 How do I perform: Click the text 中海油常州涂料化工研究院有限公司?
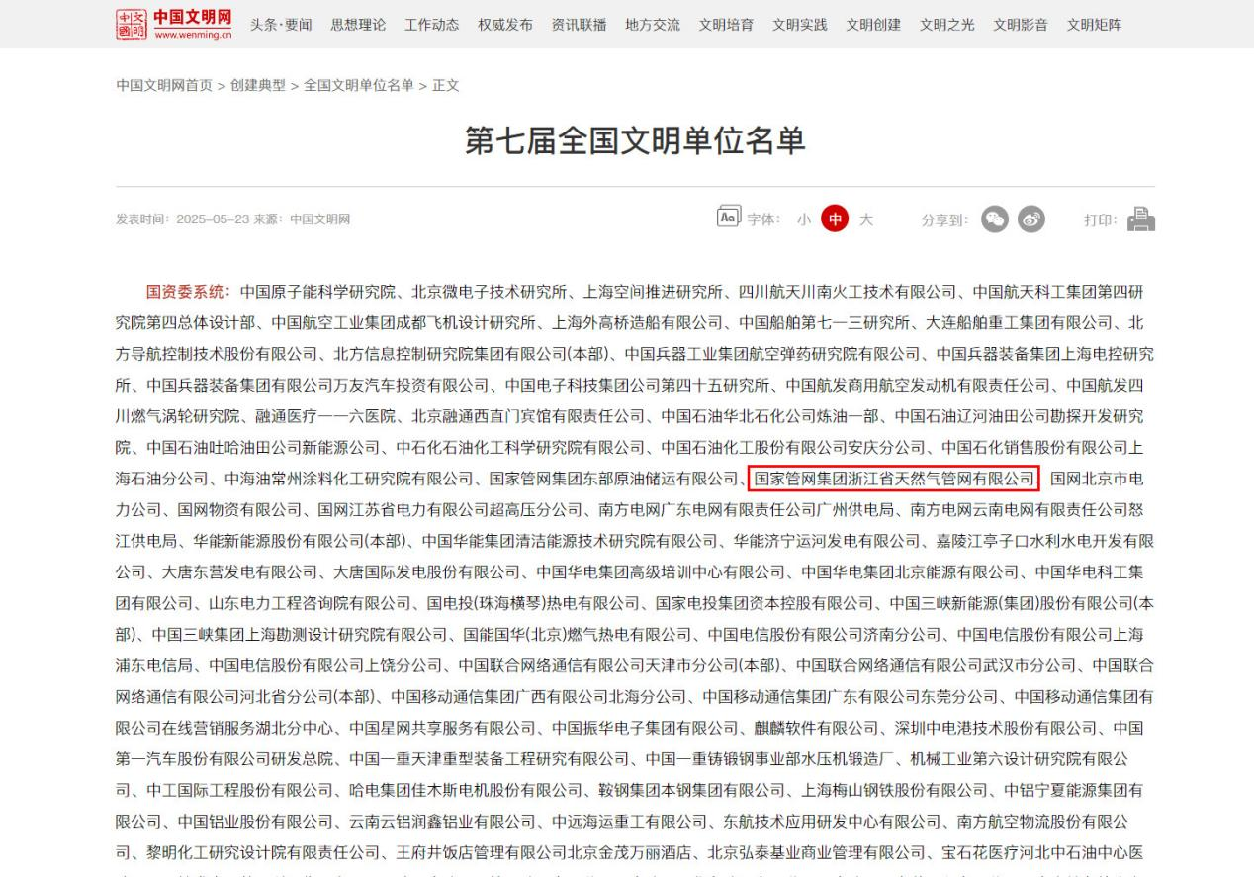tap(349, 480)
